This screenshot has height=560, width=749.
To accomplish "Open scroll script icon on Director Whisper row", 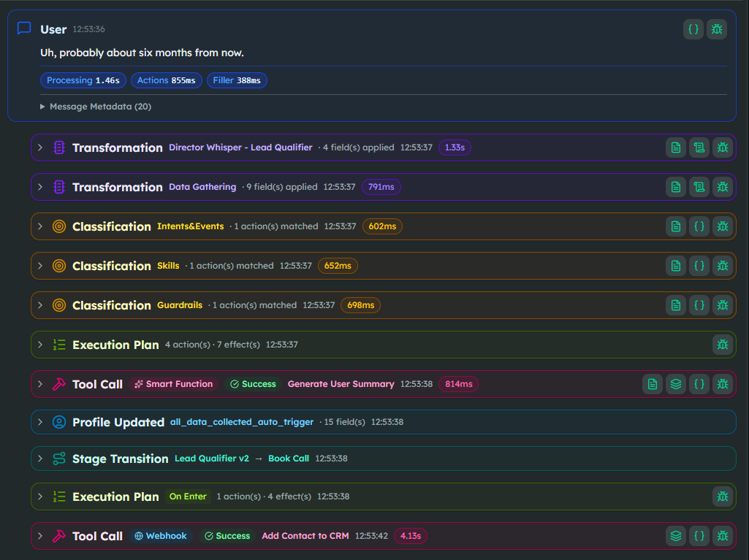I will coord(699,147).
